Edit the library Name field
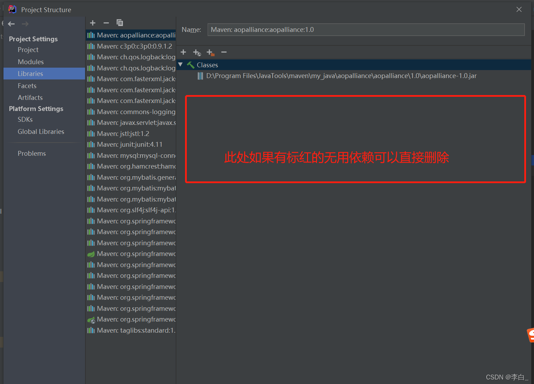534x384 pixels. [366, 29]
